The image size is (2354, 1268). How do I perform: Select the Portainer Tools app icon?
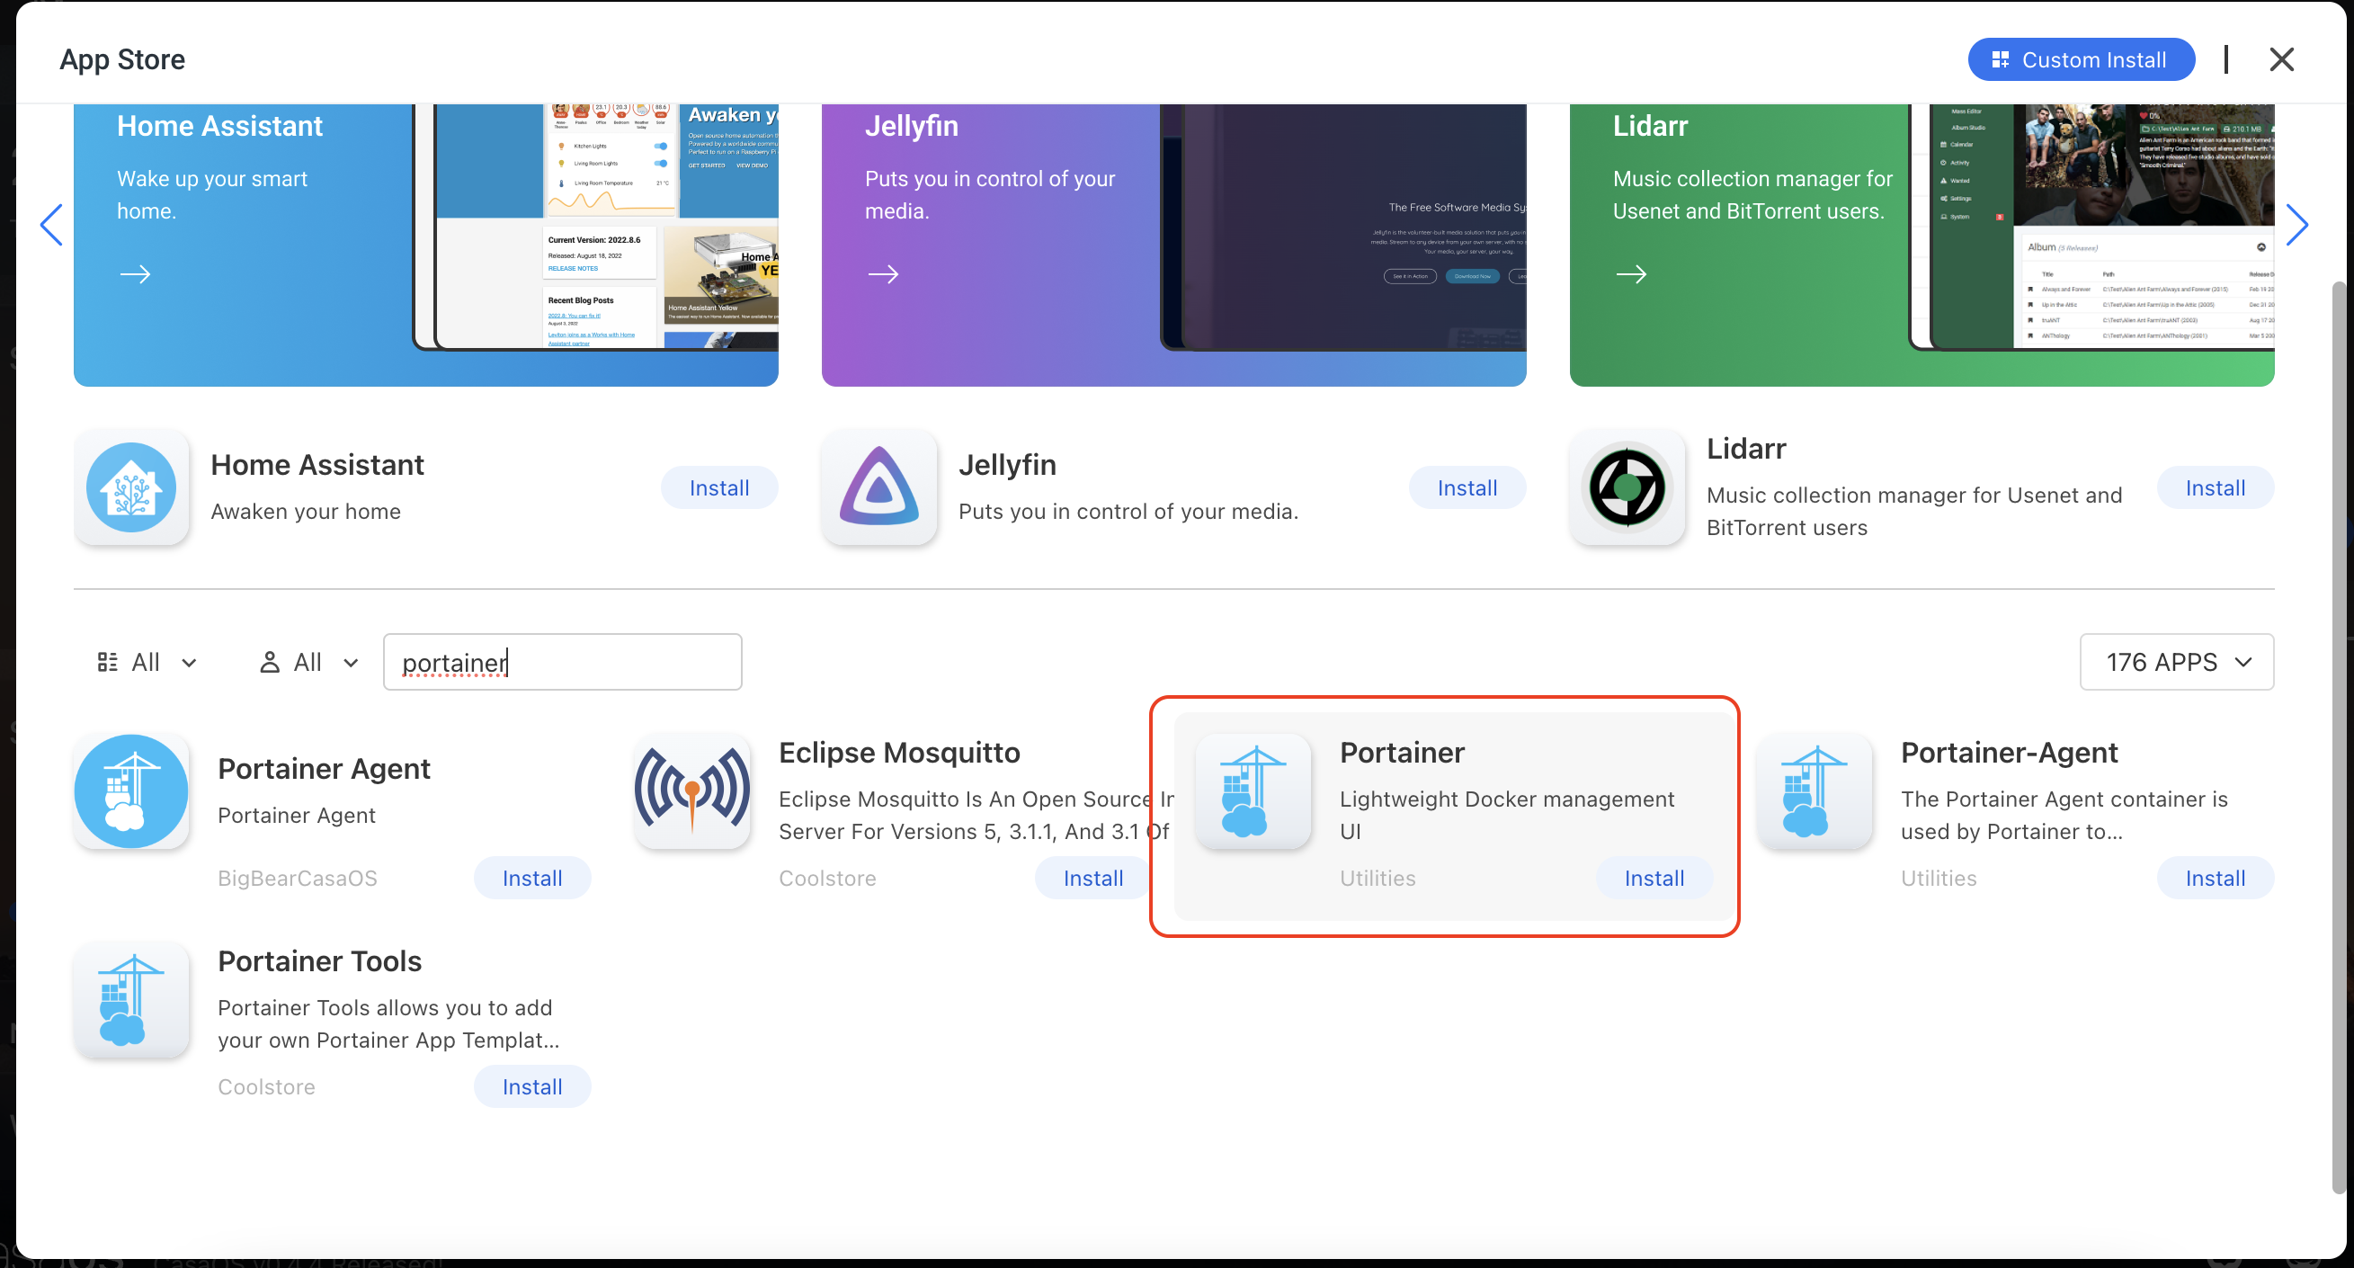pos(131,999)
